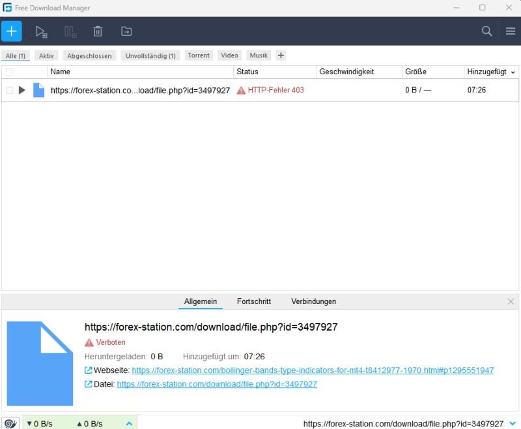Click the large file thumbnail in details panel
521x429 pixels.
[40, 363]
